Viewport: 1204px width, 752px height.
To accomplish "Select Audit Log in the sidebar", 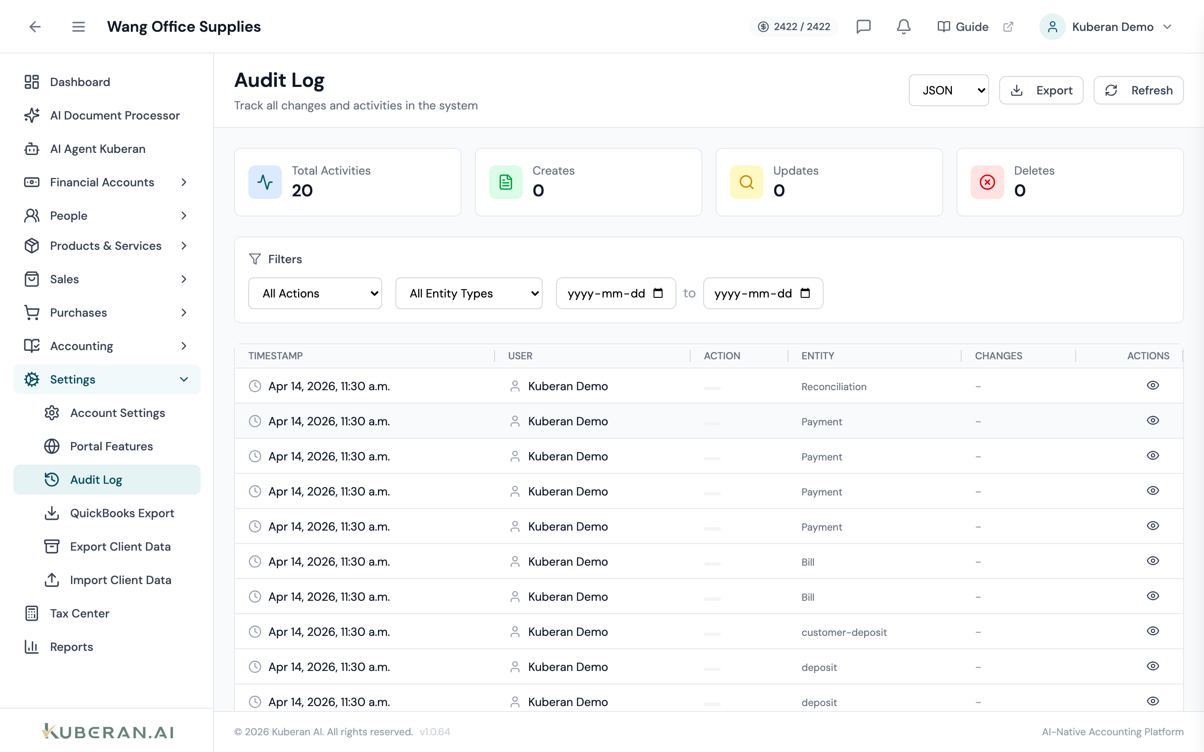I will coord(107,480).
